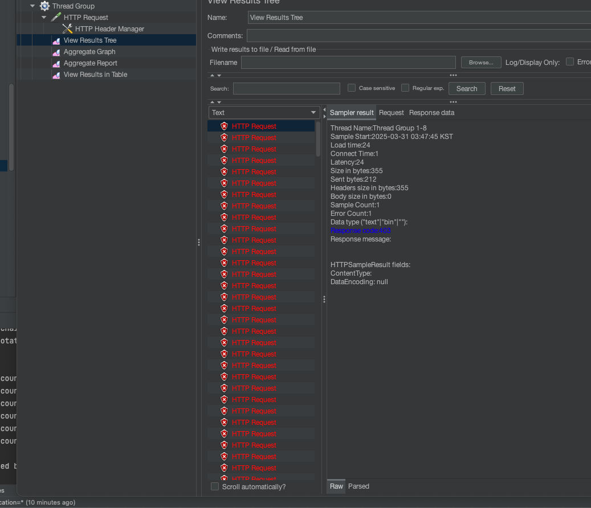
Task: Toggle the Log/Display Only Errors checkbox
Action: tap(570, 62)
